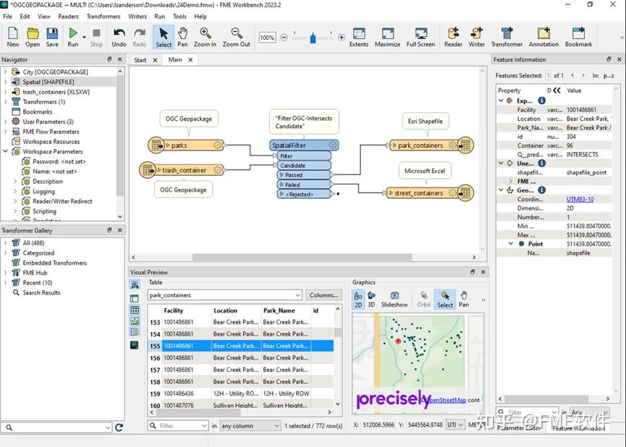The height and width of the screenshot is (447, 626).
Task: Add a Transformer via toolbar
Action: pos(507,37)
